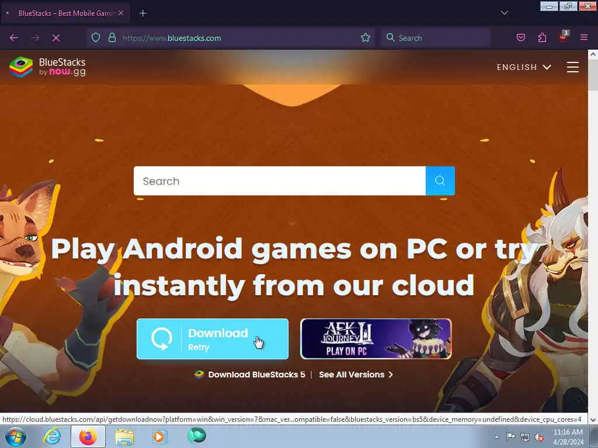Open the Pocket save icon
The image size is (598, 448).
click(521, 37)
